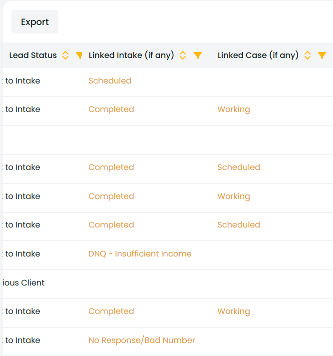The width and height of the screenshot is (333, 356).
Task: Open the Working case link in second row
Action: coord(234,109)
